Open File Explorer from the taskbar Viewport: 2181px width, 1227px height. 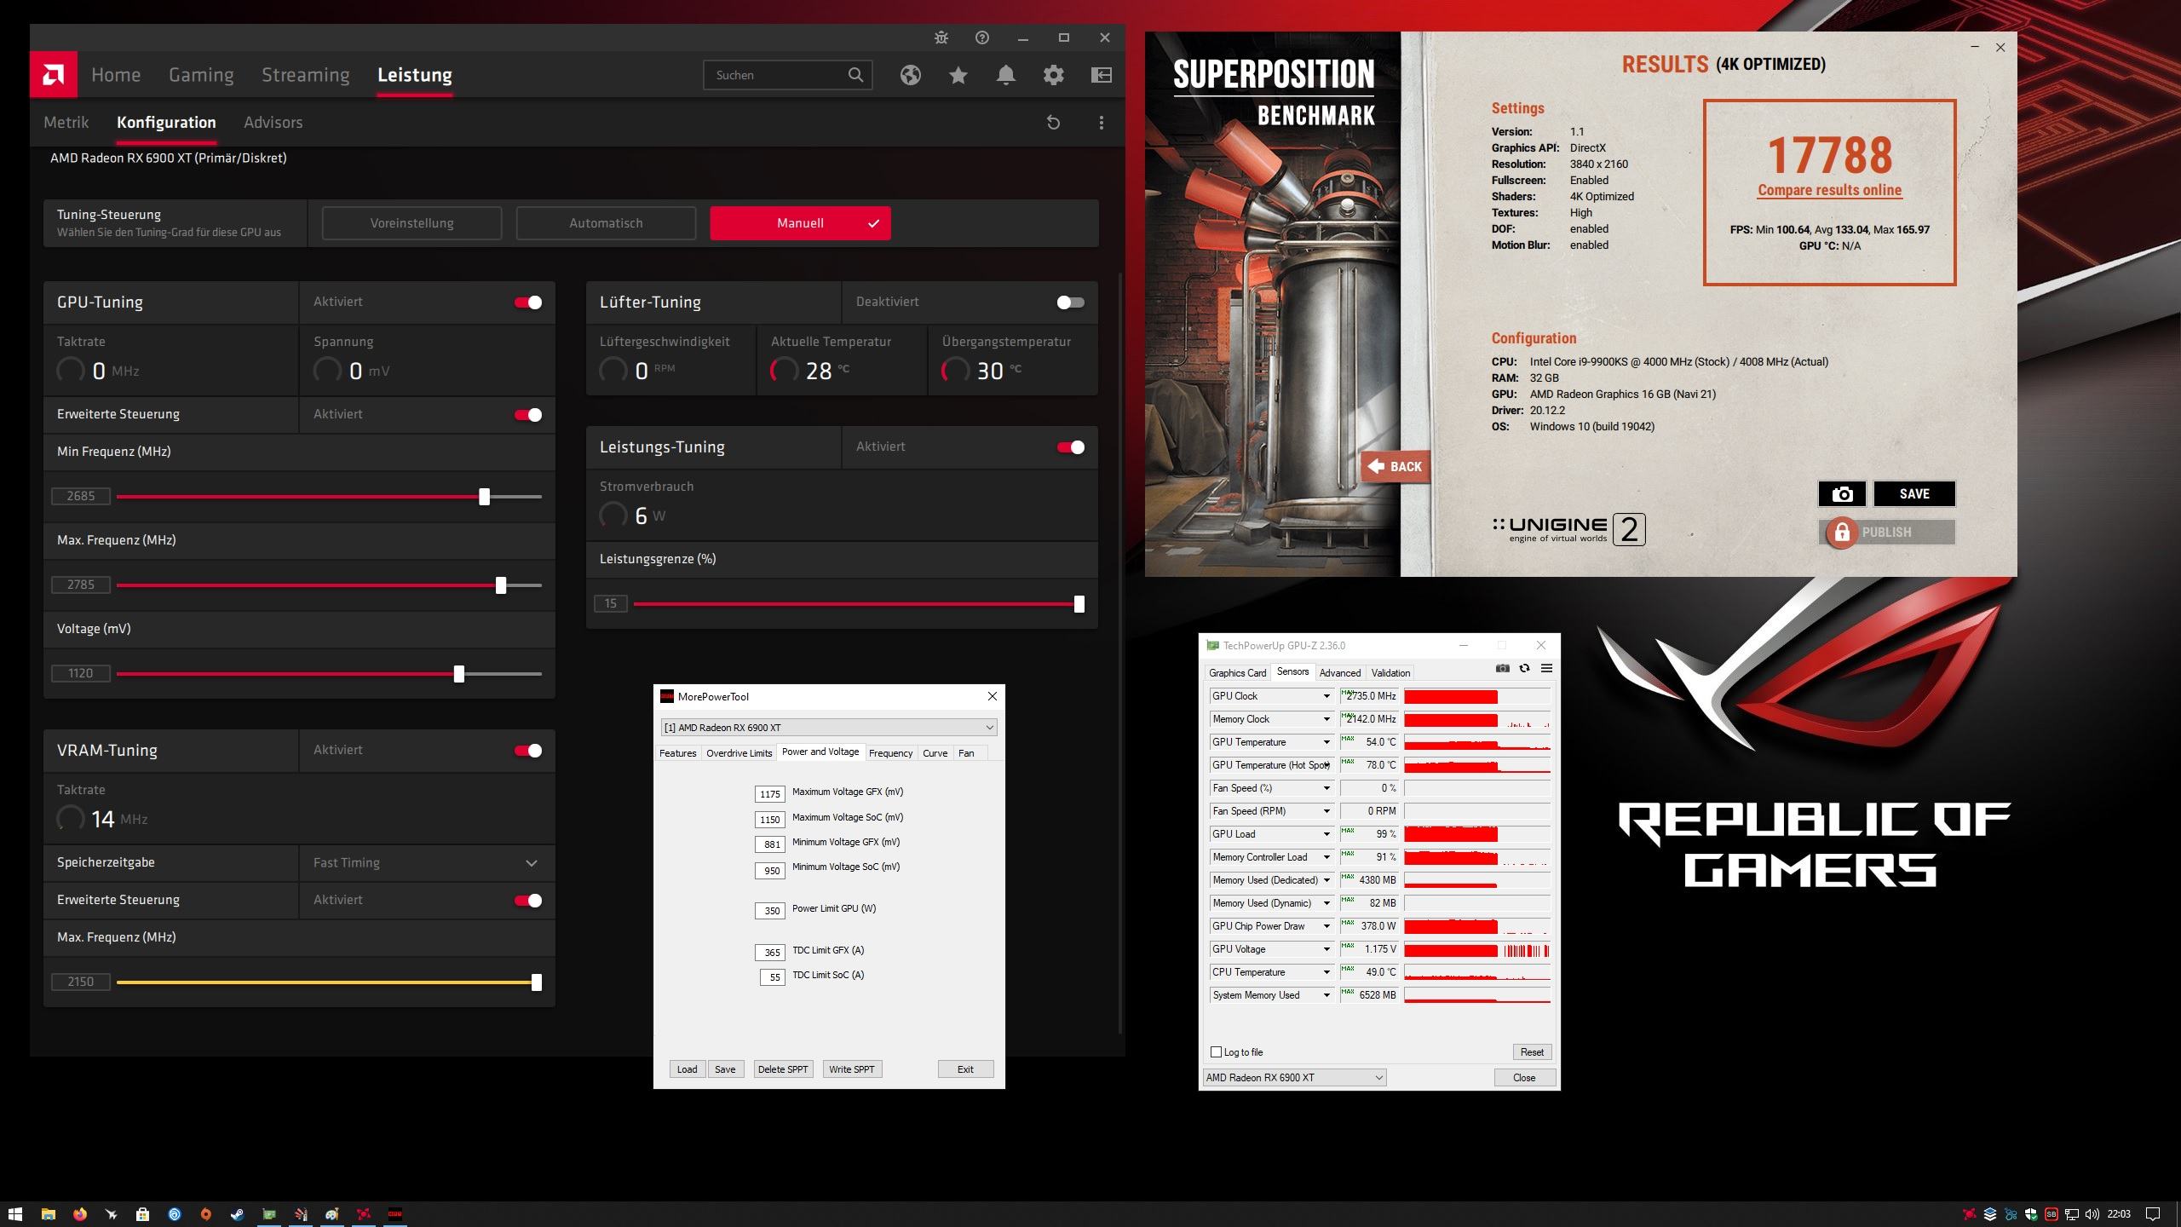(48, 1213)
